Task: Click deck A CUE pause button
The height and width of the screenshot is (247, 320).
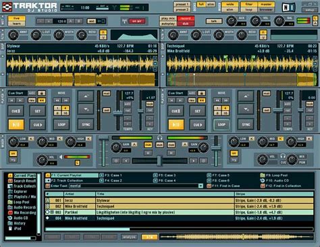Action: [x=16, y=111]
